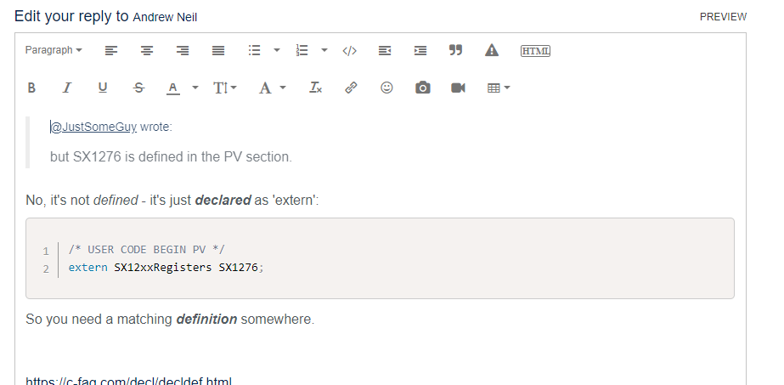Pick a text color with the underlined A
Image resolution: width=784 pixels, height=385 pixels.
click(x=173, y=88)
